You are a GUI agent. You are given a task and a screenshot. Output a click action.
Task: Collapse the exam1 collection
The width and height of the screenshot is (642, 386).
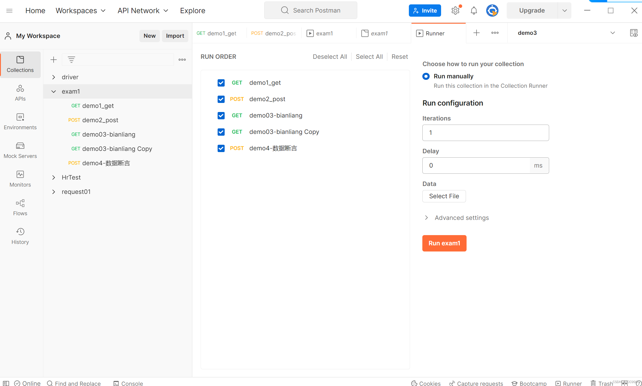54,92
